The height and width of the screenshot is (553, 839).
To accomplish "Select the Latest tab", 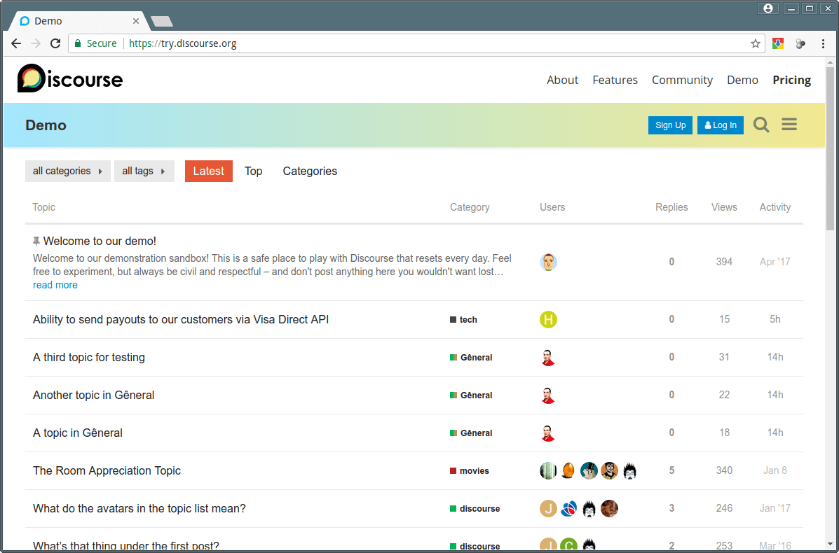I will (208, 171).
